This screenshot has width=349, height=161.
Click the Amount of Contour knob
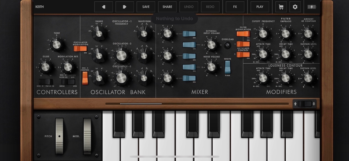(x=308, y=34)
